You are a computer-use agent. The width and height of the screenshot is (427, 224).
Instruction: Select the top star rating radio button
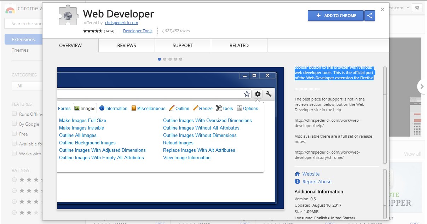[x=15, y=180]
